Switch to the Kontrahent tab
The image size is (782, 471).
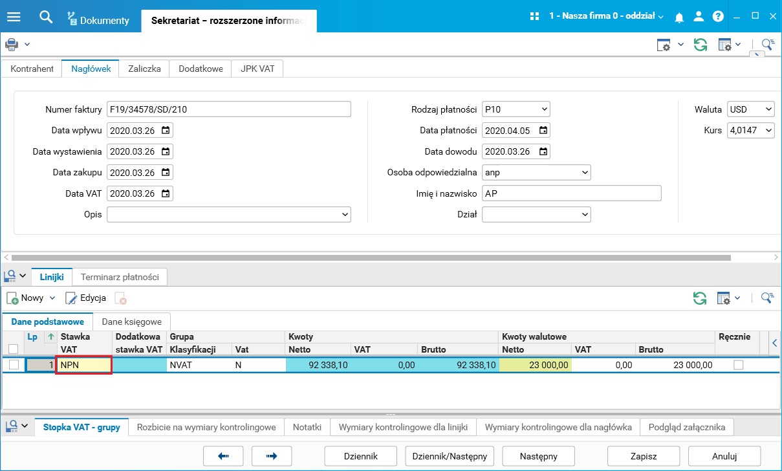pos(32,69)
